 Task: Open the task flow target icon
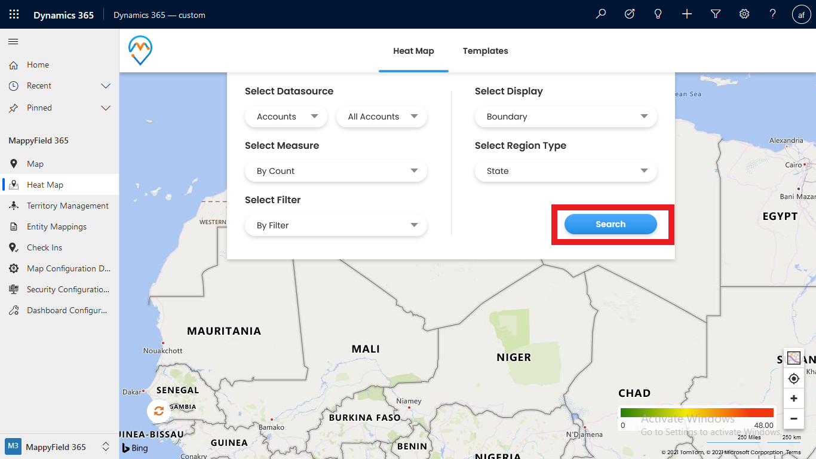click(630, 14)
